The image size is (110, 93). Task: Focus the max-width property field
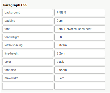coord(28,78)
